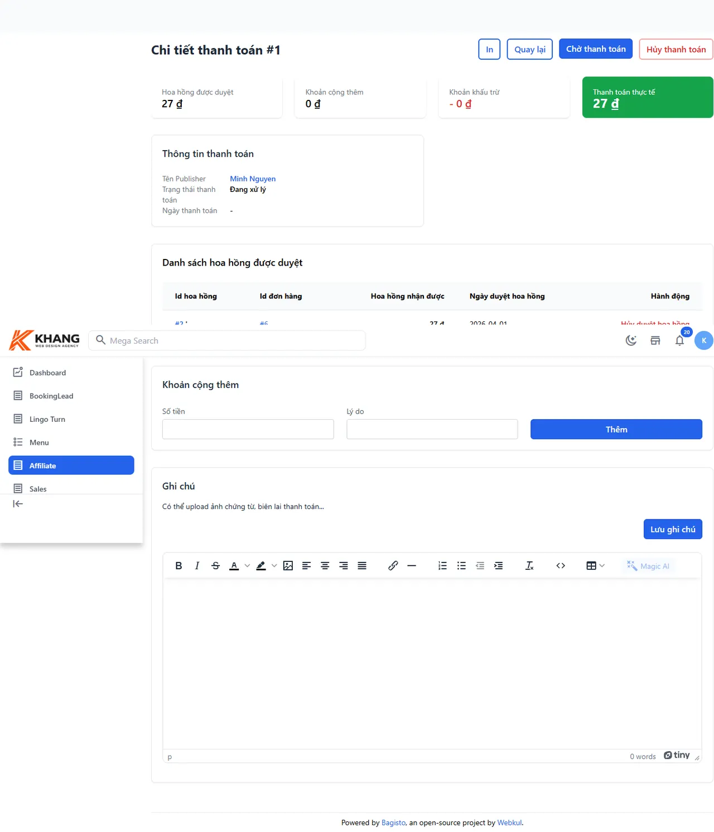Screen dimensions: 714x832
Task: Click the Khang logo
Action: 45,340
